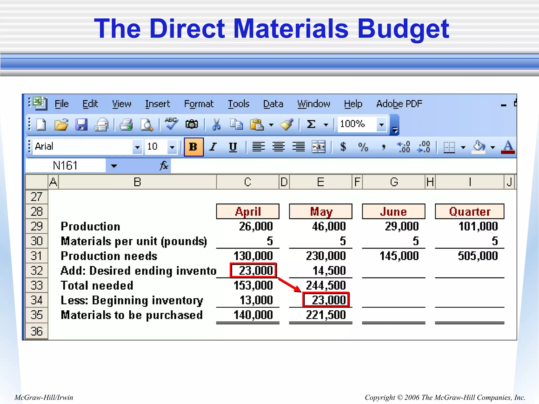Run the ABC Spelling check icon
This screenshot has height=404, width=539.
coord(171,124)
